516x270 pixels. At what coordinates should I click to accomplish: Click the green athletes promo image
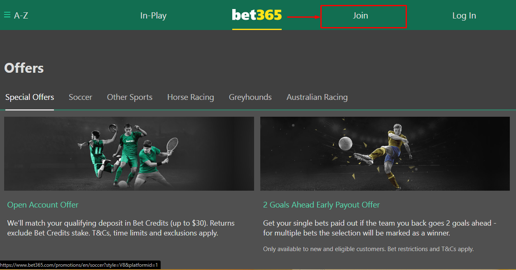[129, 153]
